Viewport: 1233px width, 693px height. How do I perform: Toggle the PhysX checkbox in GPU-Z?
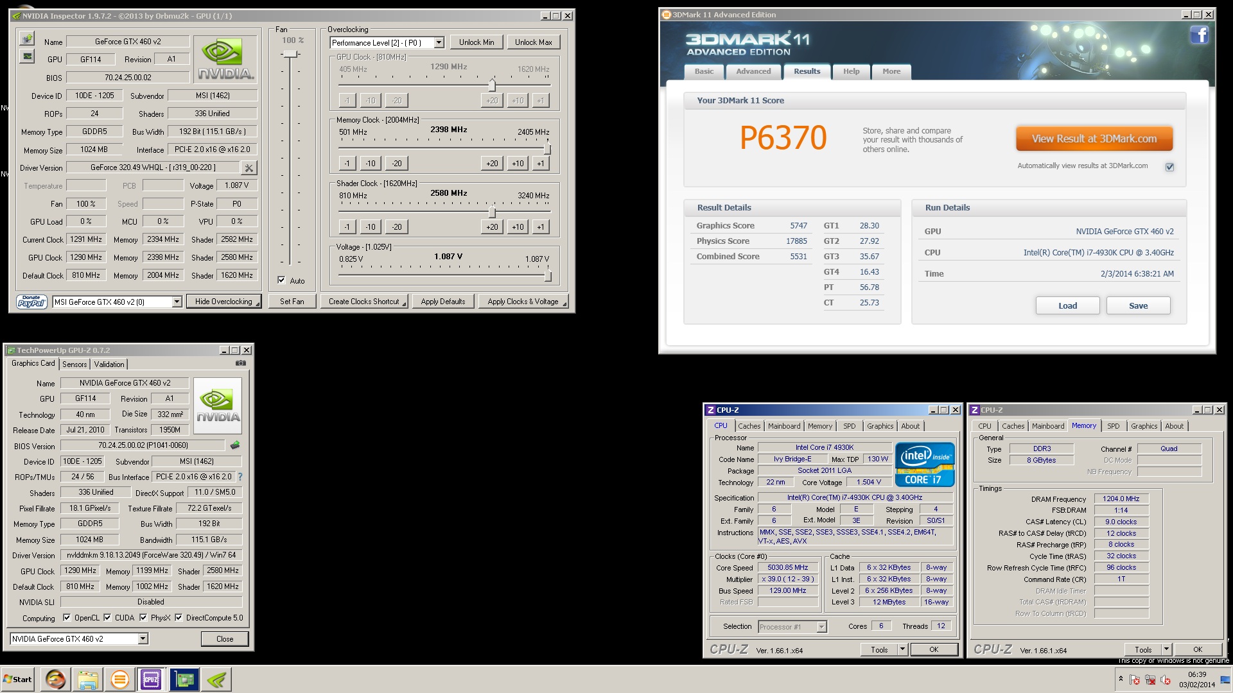[x=143, y=617]
